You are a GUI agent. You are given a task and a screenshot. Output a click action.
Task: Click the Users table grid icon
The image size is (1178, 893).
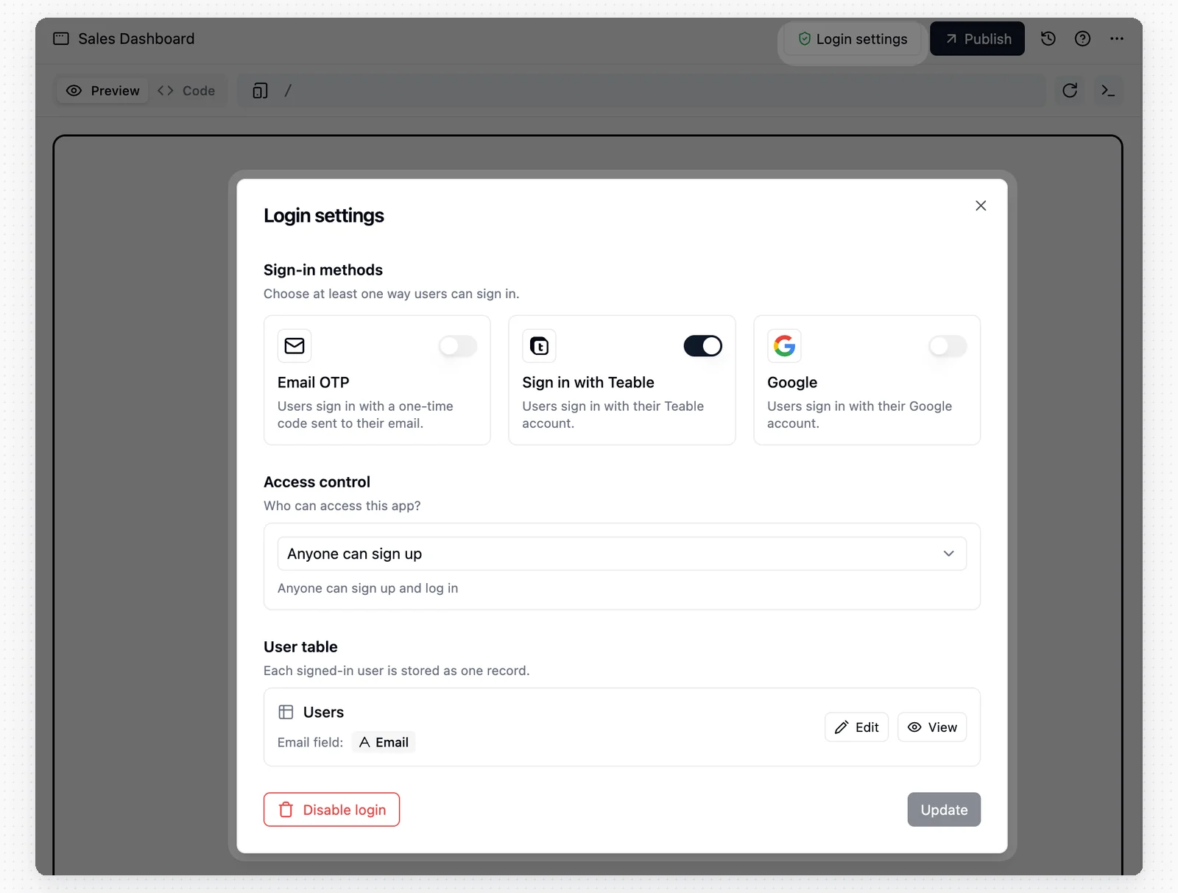click(286, 712)
